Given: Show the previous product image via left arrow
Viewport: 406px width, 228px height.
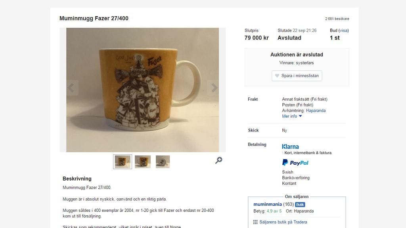Looking at the screenshot, I should [71, 88].
